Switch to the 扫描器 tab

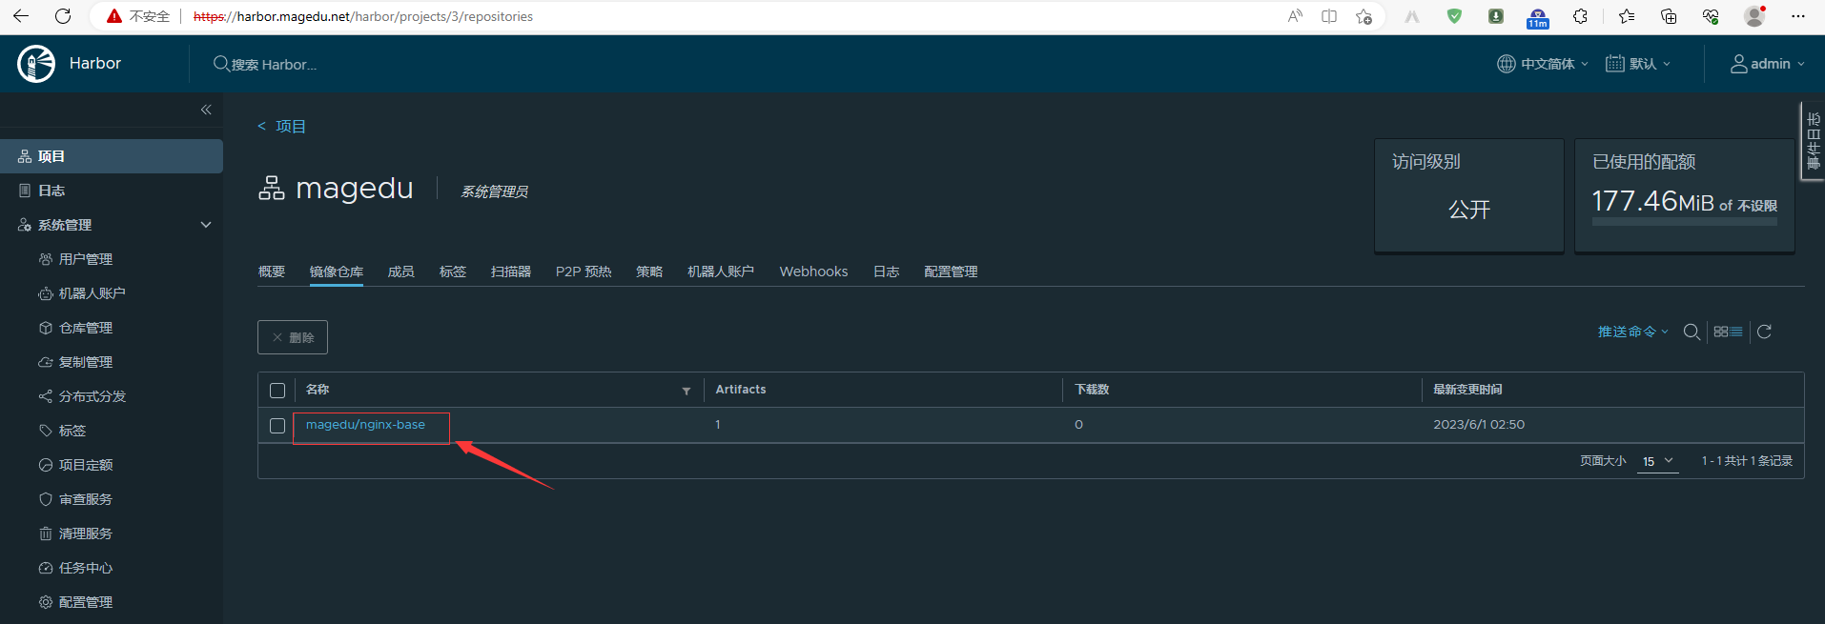coord(511,272)
